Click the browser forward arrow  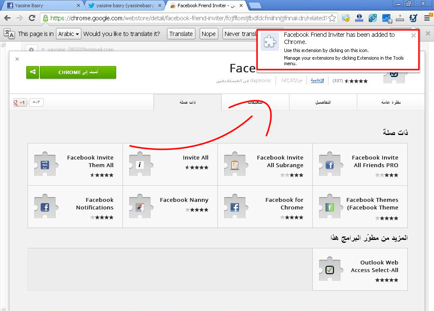[19, 18]
